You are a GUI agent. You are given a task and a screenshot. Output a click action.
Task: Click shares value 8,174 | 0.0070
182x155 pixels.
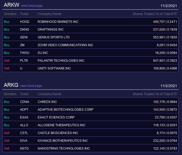pyautogui.click(x=167, y=133)
